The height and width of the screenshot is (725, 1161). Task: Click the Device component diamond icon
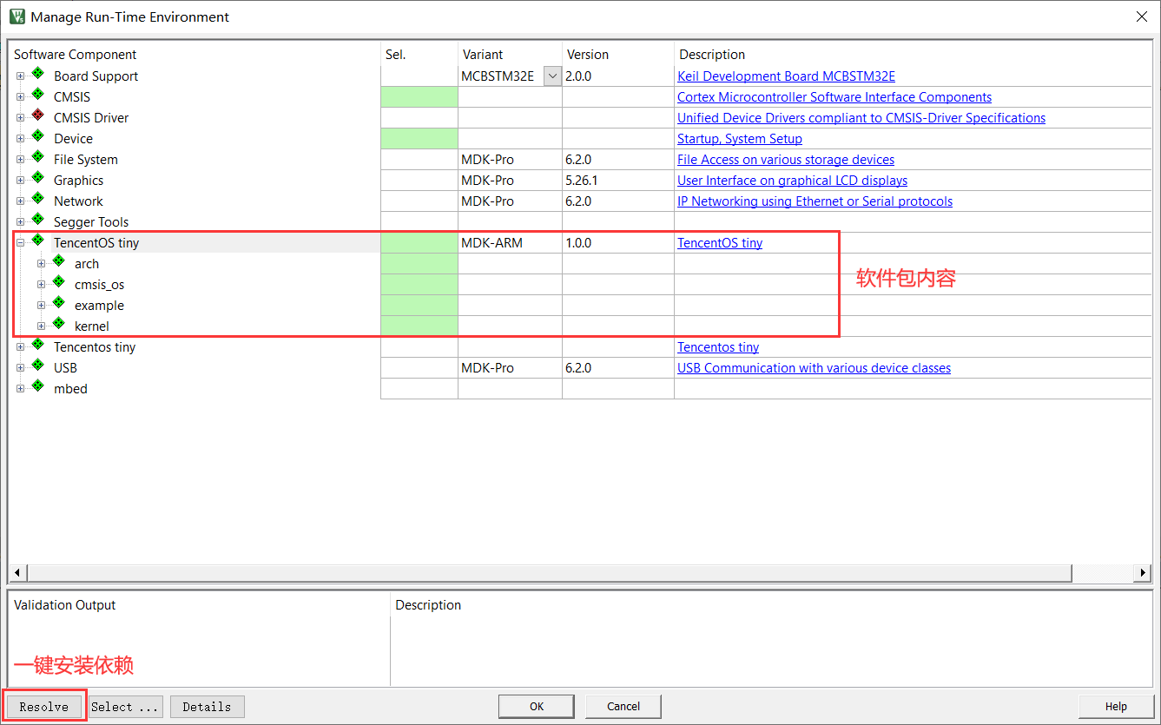37,137
